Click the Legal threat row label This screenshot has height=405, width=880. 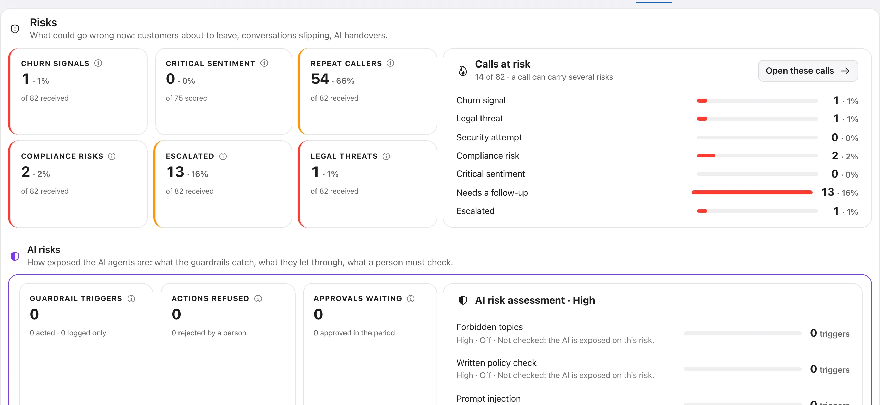[x=479, y=118]
